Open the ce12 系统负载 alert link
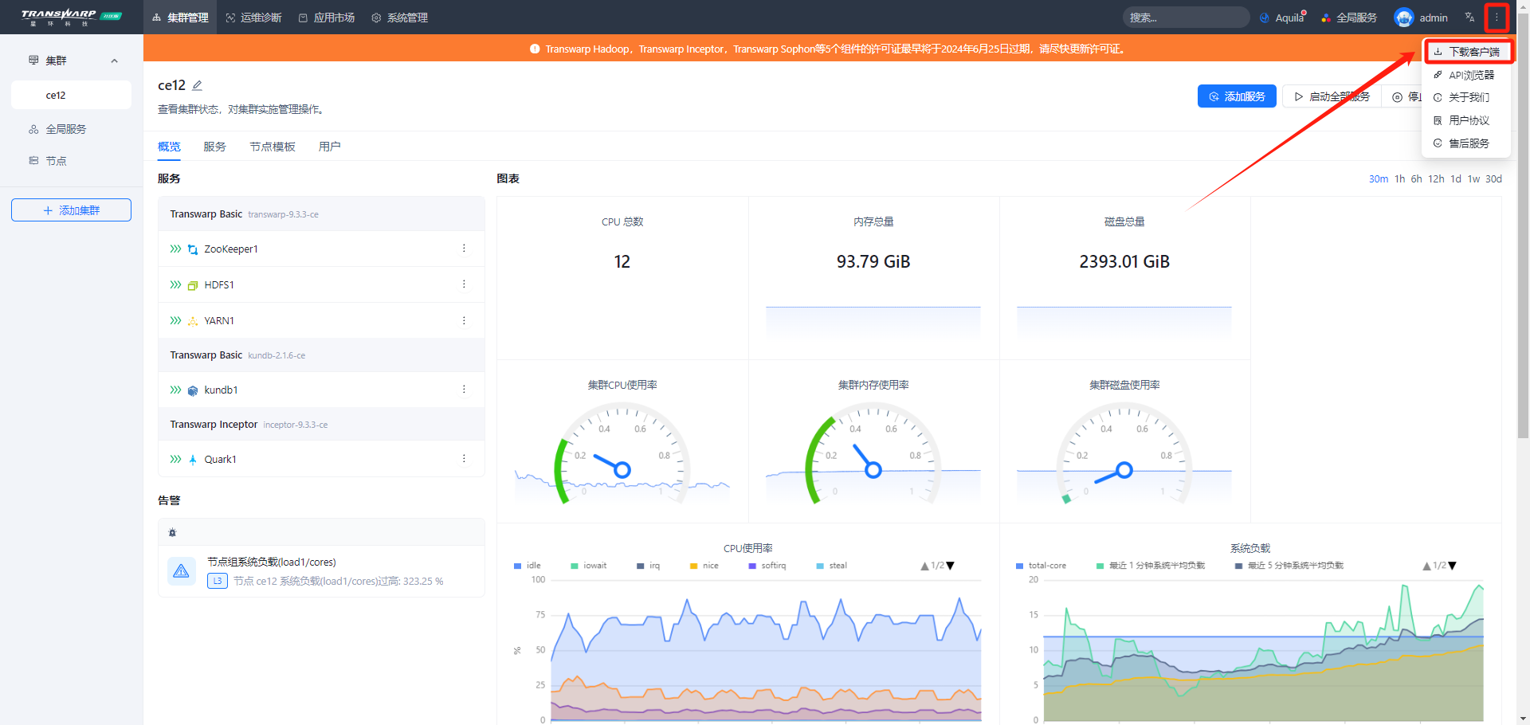The image size is (1530, 725). [x=338, y=582]
